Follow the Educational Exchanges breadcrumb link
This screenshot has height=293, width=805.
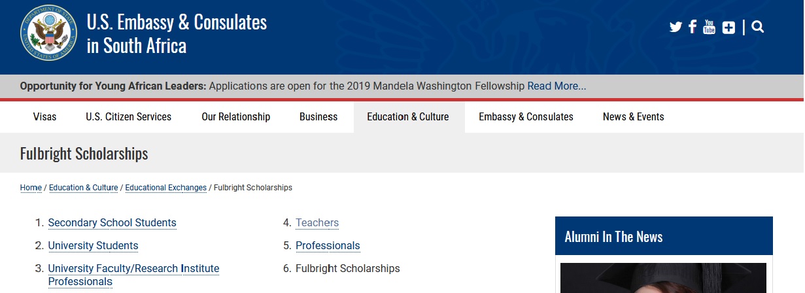pos(165,188)
